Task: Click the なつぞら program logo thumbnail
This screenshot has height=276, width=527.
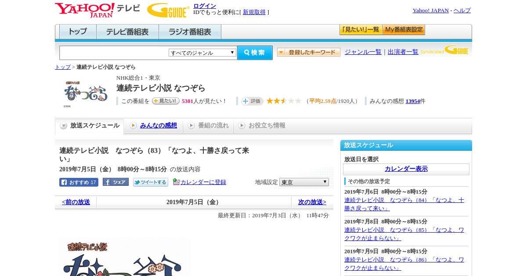Action: point(86,93)
